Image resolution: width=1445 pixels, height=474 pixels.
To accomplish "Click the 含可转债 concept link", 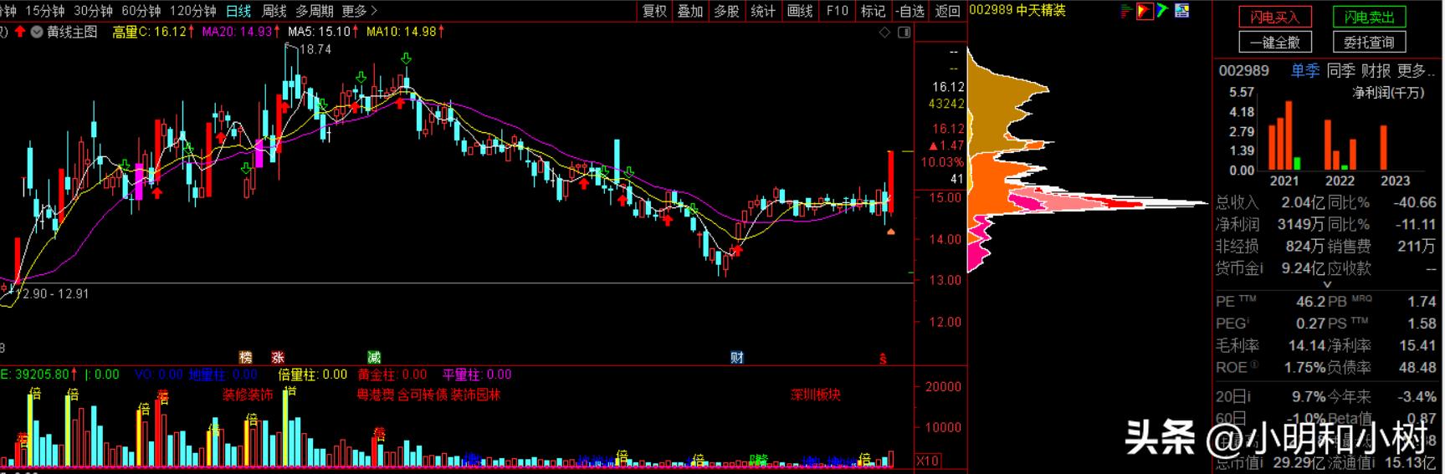I will (423, 395).
